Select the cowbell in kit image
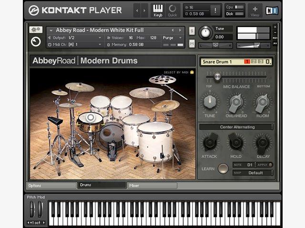 tap(55, 120)
